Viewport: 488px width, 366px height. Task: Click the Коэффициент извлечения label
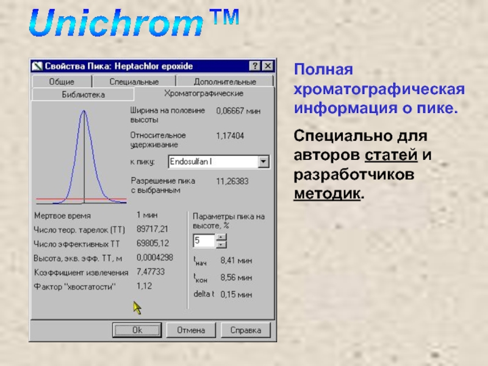coord(81,273)
